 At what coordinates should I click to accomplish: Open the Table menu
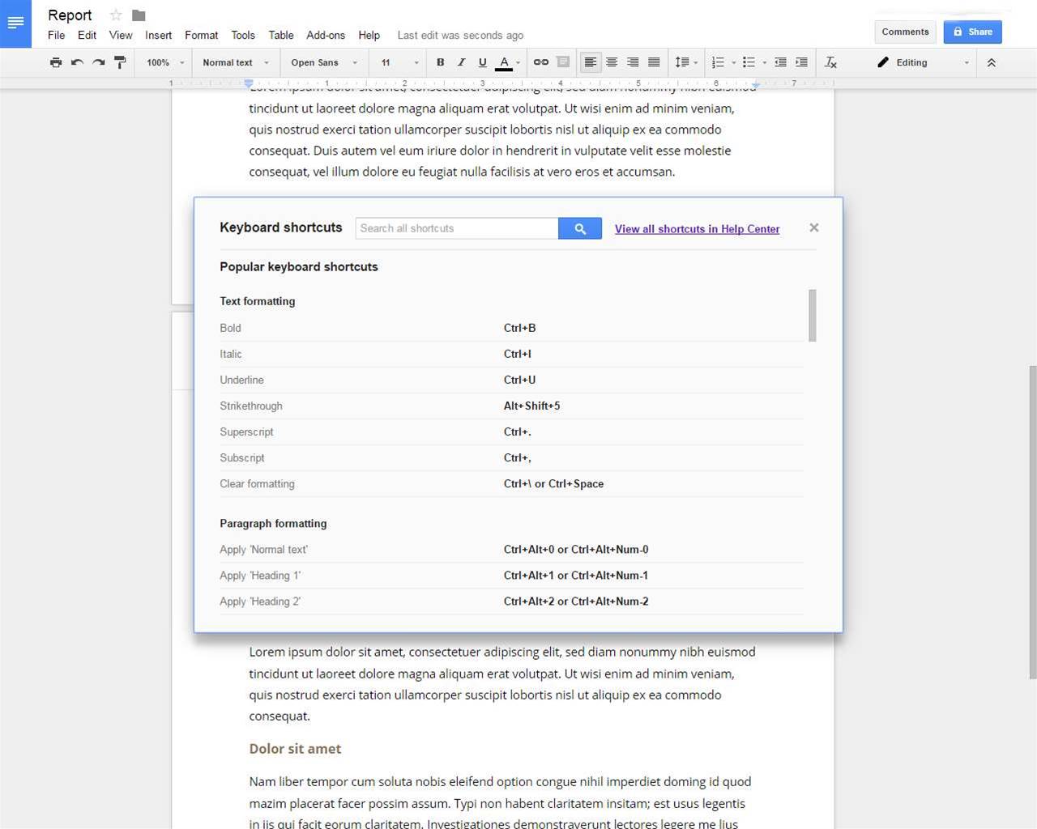(281, 35)
